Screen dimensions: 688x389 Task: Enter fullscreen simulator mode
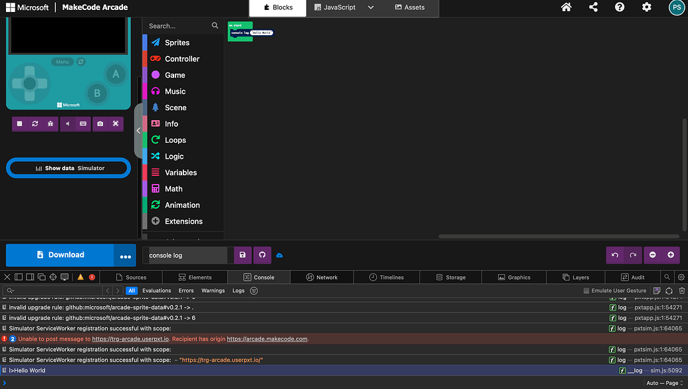click(x=114, y=123)
